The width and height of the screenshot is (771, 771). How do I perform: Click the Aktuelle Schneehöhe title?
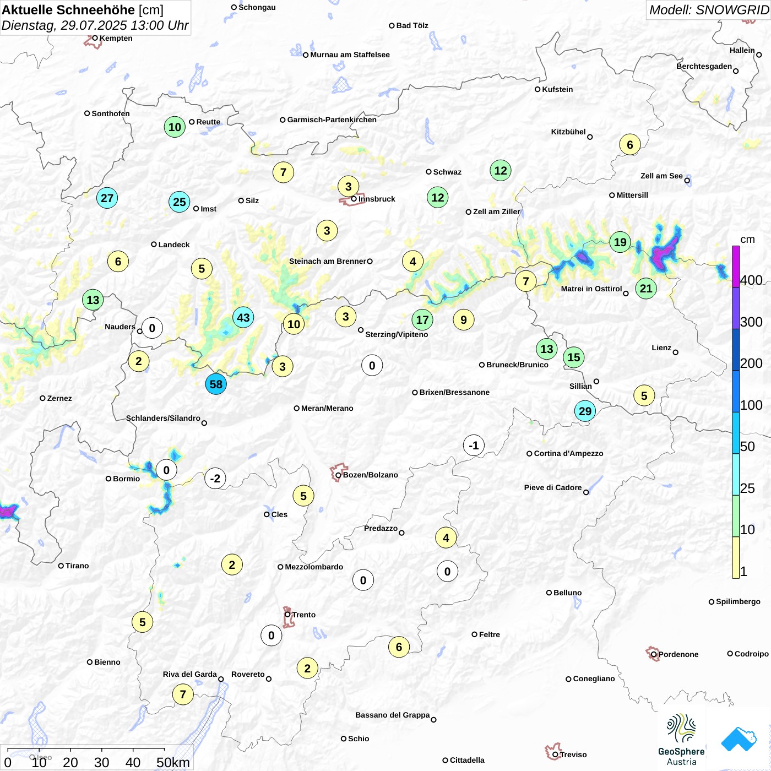coord(68,10)
